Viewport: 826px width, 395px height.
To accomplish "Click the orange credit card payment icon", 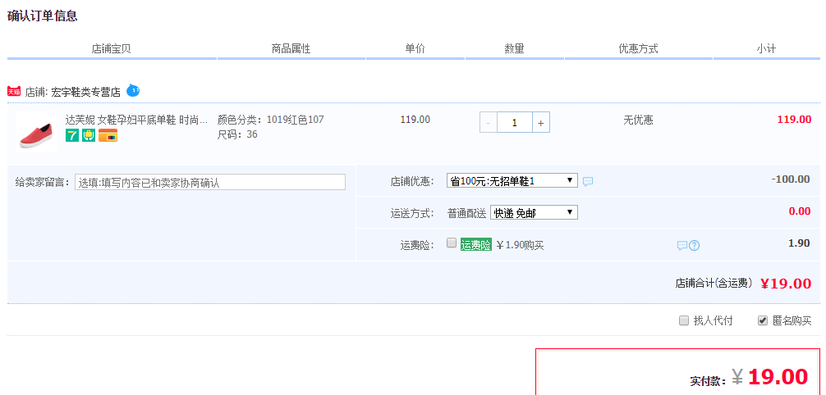I will [x=108, y=136].
